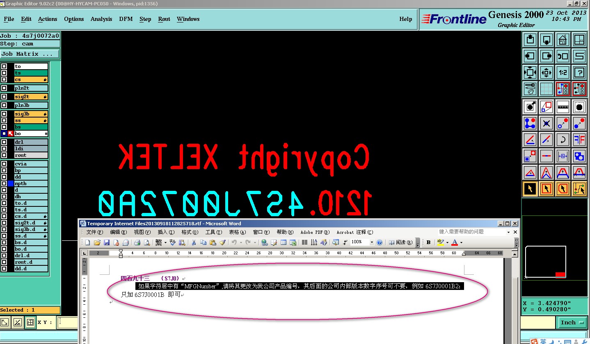This screenshot has width=590, height=344.
Task: Click the 阅读(R) reading button in Word
Action: click(x=400, y=242)
